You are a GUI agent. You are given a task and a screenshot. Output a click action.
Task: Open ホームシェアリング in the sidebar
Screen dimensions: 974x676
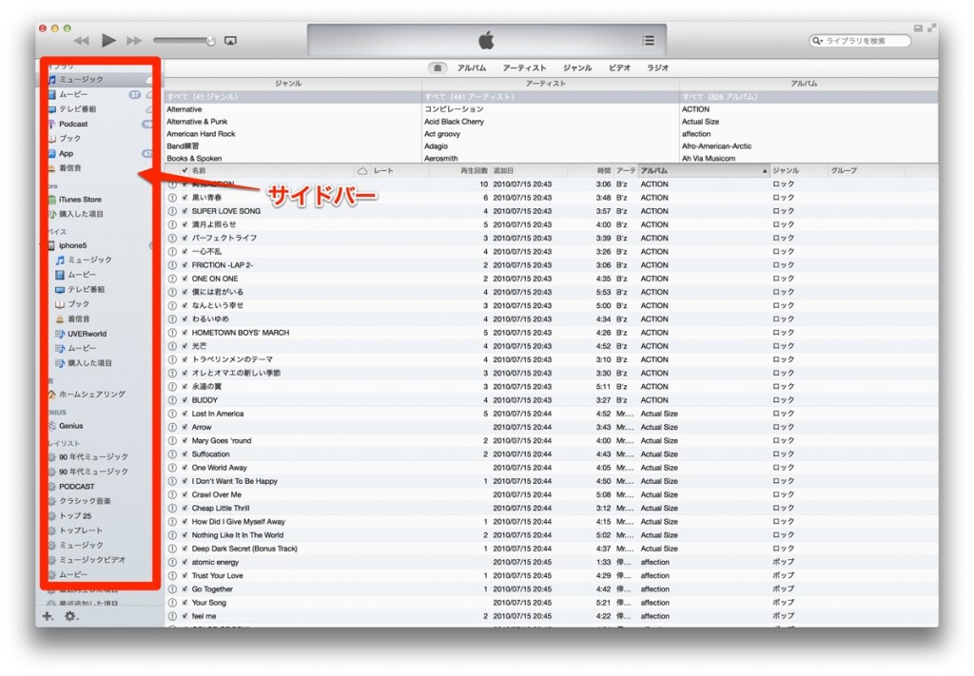91,394
